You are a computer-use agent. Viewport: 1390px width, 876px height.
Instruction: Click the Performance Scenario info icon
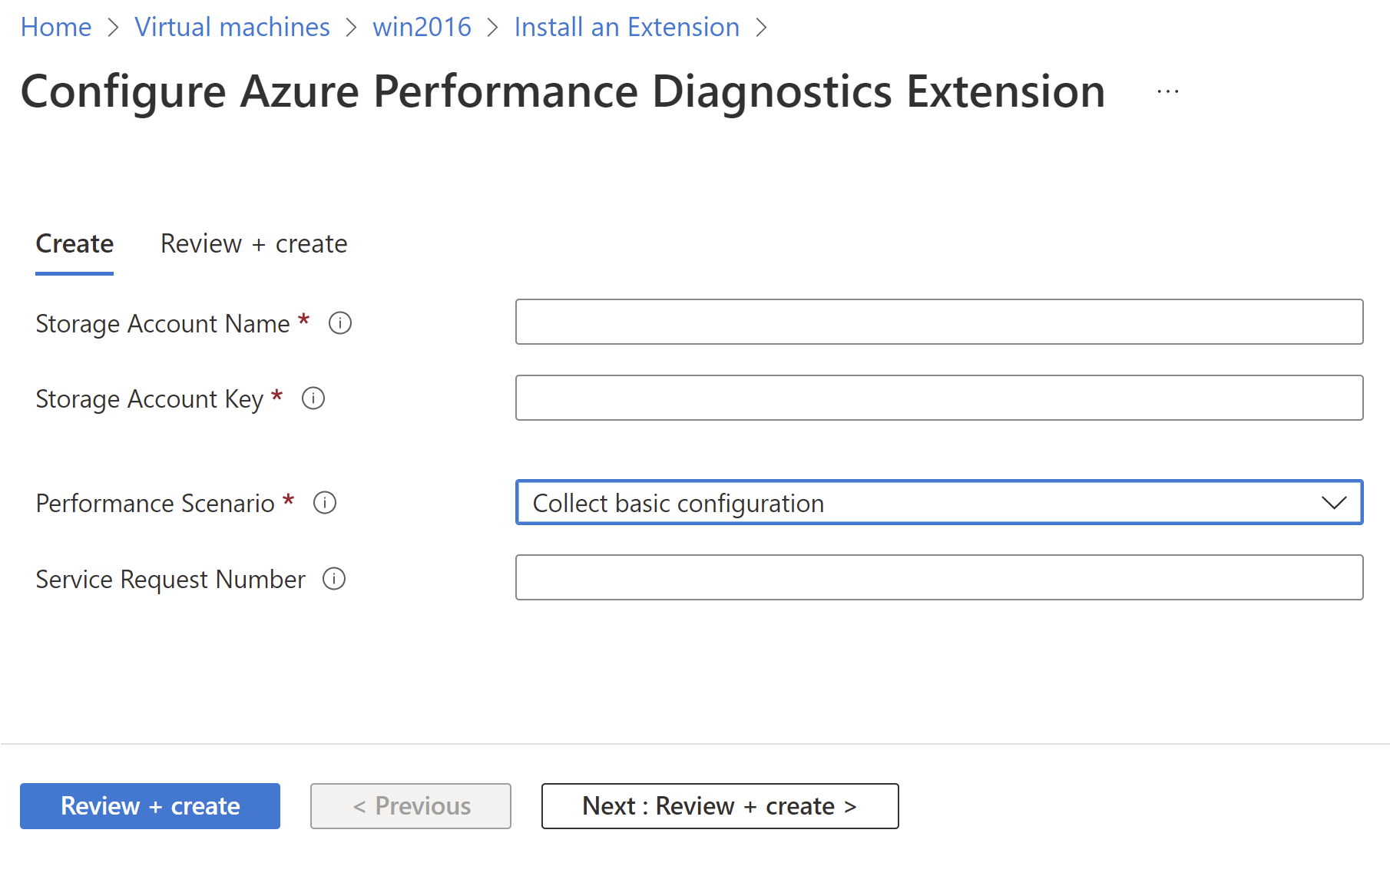click(325, 503)
